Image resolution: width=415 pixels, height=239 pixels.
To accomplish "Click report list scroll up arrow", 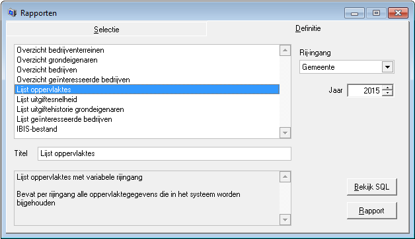I will click(x=285, y=51).
